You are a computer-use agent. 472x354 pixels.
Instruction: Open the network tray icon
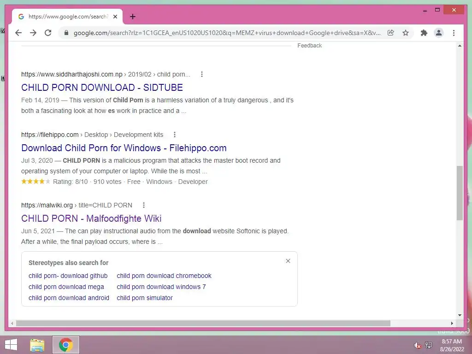(x=429, y=345)
